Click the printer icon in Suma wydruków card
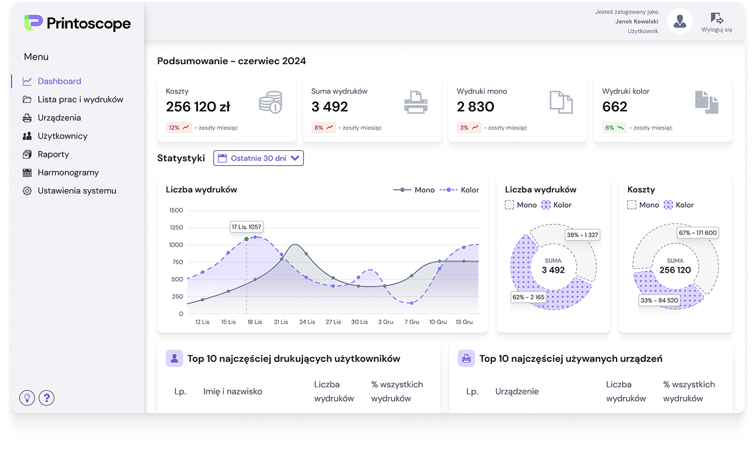 (416, 102)
